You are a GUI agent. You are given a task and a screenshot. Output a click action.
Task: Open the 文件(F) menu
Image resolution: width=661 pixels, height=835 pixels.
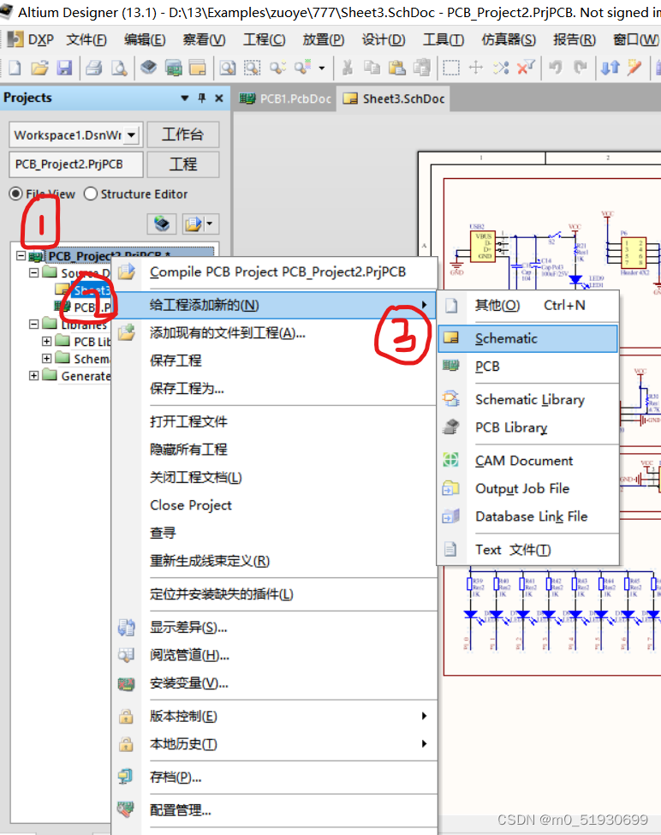click(86, 40)
